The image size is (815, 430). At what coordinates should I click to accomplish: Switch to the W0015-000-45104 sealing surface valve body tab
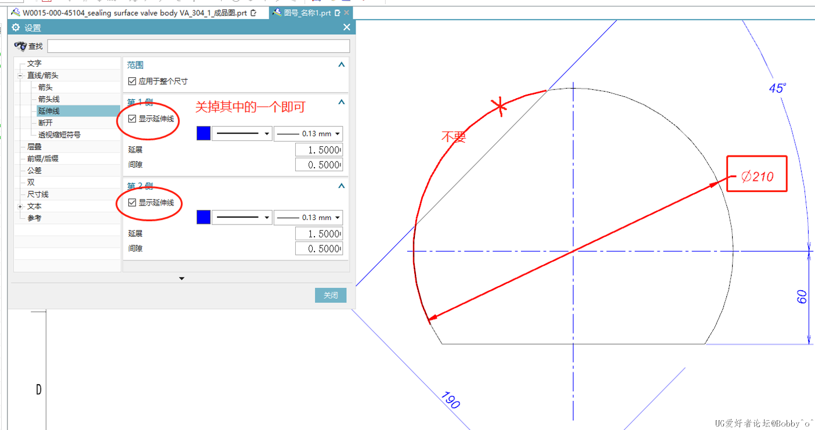click(135, 12)
